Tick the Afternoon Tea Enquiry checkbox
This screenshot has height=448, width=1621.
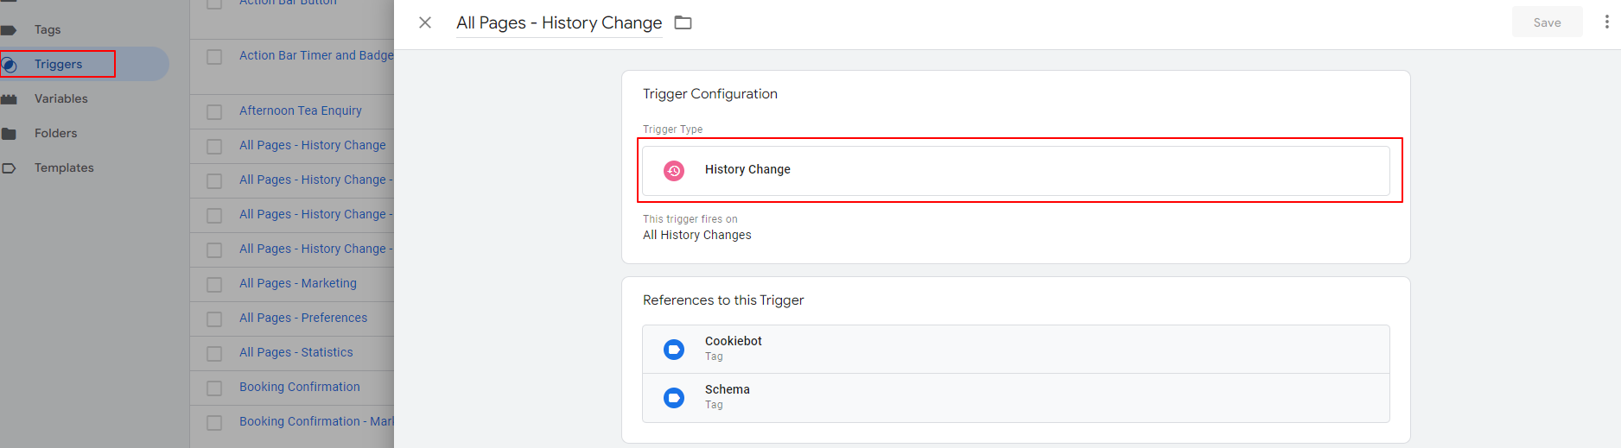point(214,112)
